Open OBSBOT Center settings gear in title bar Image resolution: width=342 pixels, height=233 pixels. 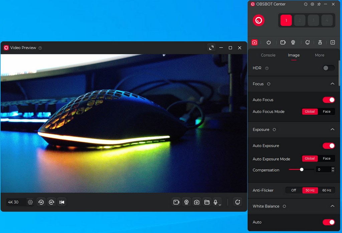tap(312, 4)
